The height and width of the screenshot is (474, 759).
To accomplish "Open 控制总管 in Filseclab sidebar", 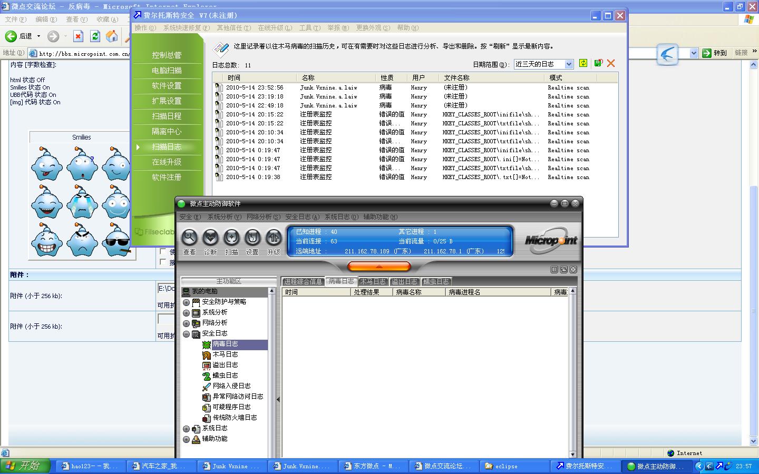I will tap(167, 55).
